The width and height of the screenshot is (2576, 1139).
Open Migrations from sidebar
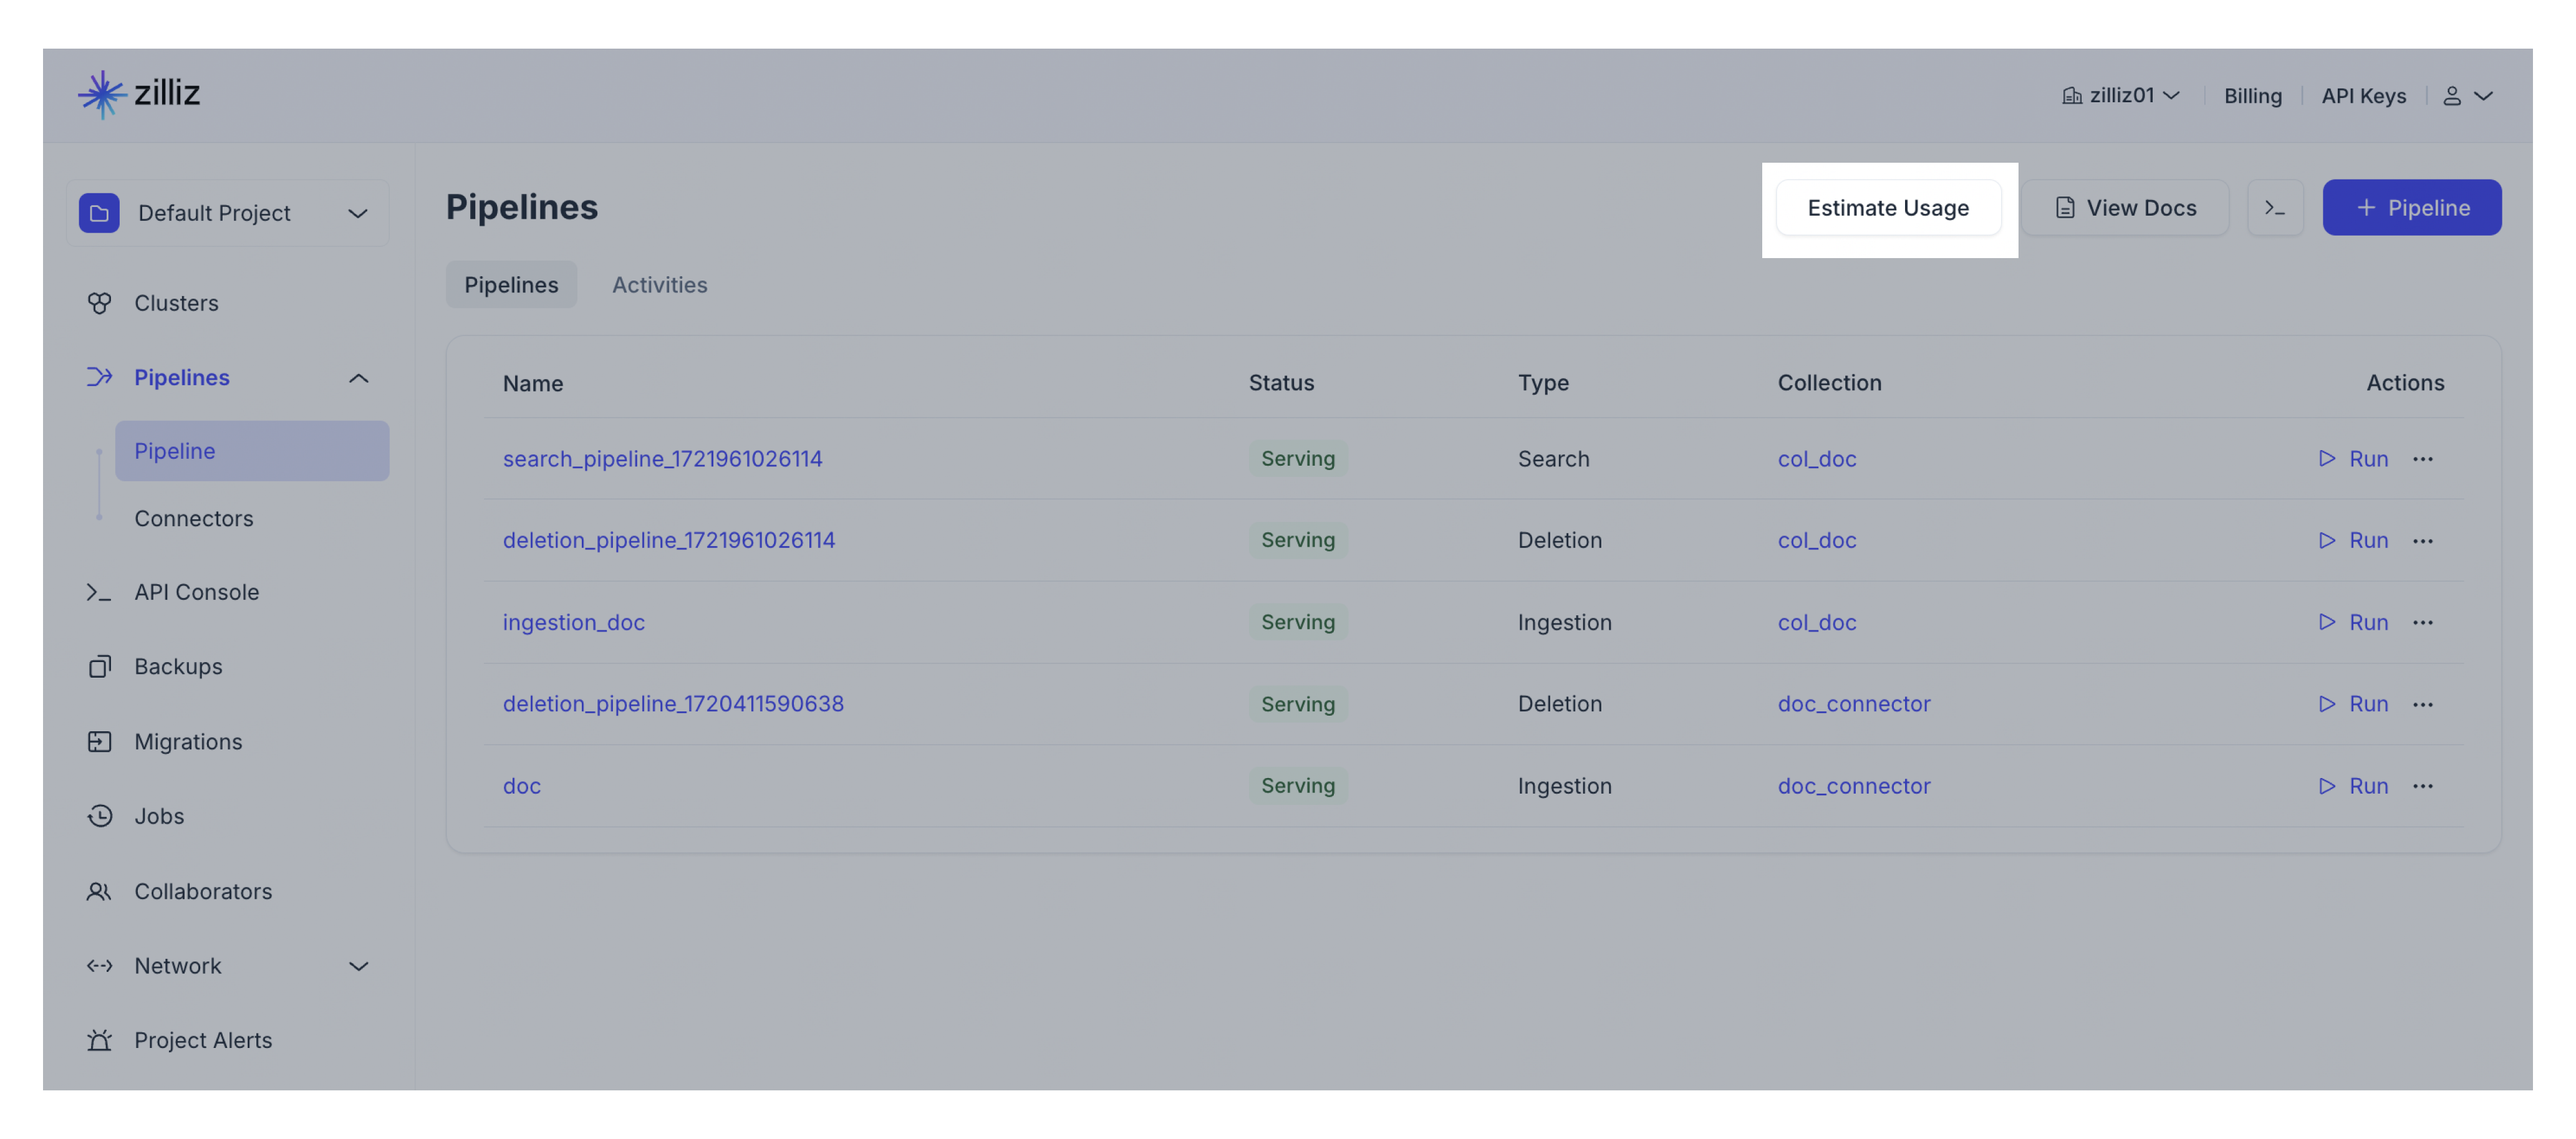(x=188, y=741)
